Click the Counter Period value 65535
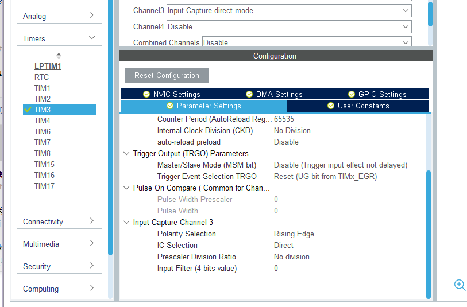 [284, 119]
